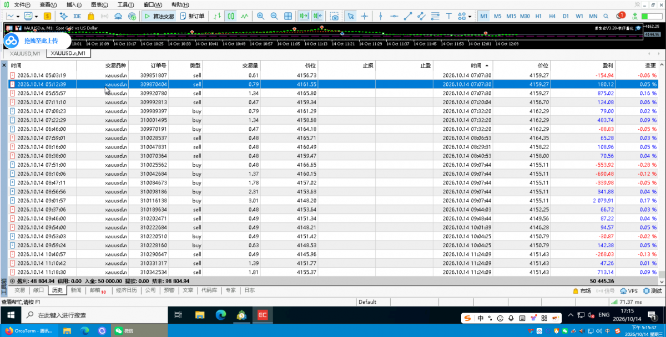
Task: Take a chart screenshot with camera icon
Action: 334,16
